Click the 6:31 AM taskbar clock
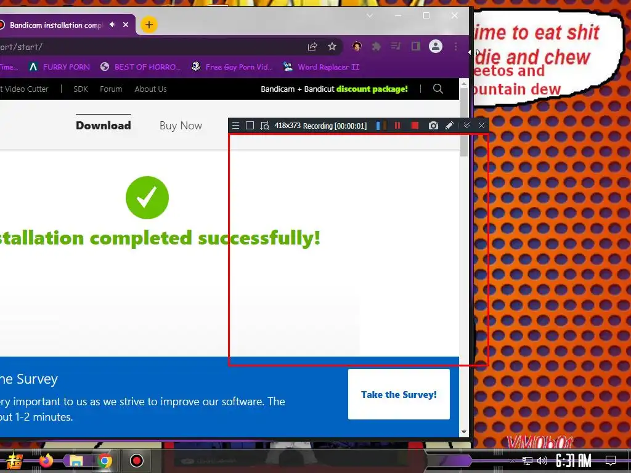The height and width of the screenshot is (473, 631). click(x=574, y=461)
